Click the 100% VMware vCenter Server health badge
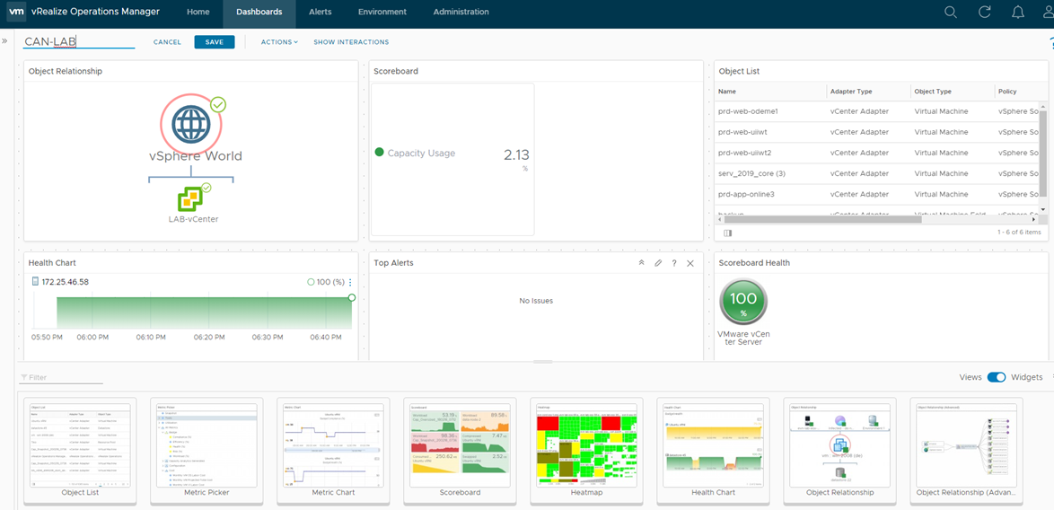This screenshot has width=1054, height=510. 742,303
